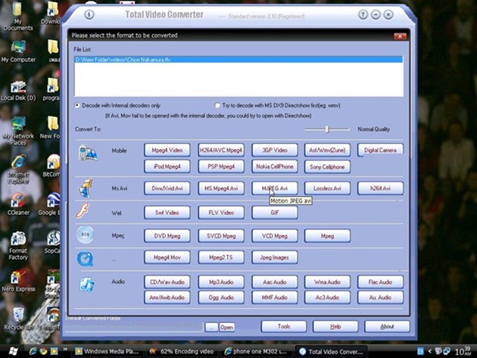Select the file Chise Nakamura.flv in list
477x358 pixels.
pos(238,60)
